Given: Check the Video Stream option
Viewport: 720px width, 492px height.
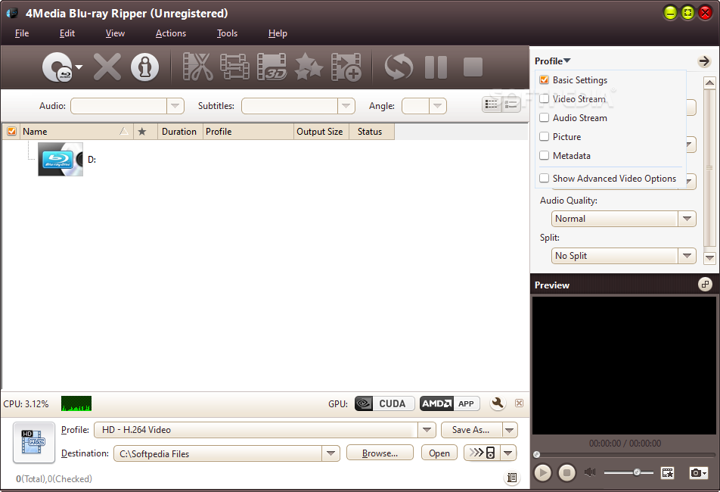Looking at the screenshot, I should [544, 98].
